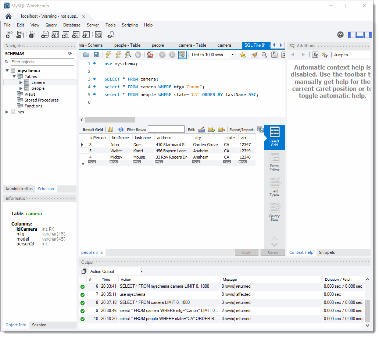Open the Field Types view

[274, 187]
